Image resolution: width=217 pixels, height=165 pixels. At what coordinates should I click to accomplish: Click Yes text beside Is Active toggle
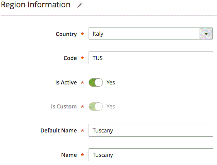111,82
